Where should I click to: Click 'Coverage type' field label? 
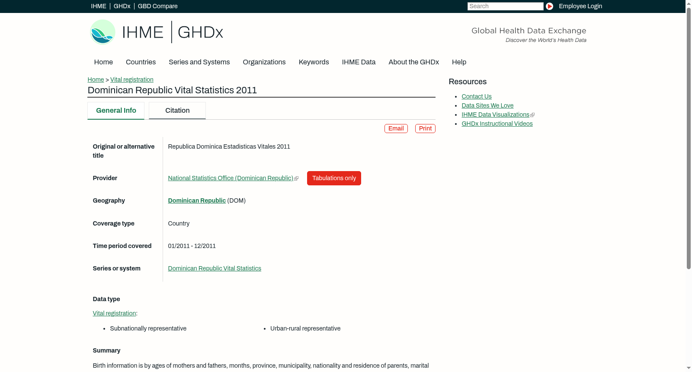[113, 223]
